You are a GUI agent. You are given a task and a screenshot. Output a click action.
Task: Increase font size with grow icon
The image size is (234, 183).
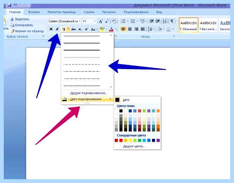101,22
